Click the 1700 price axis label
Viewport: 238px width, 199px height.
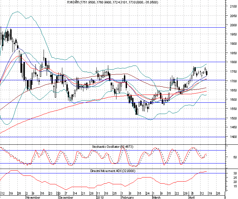pos(233,81)
